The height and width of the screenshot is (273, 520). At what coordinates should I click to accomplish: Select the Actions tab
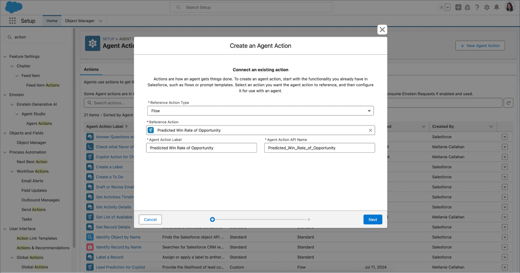(x=91, y=69)
